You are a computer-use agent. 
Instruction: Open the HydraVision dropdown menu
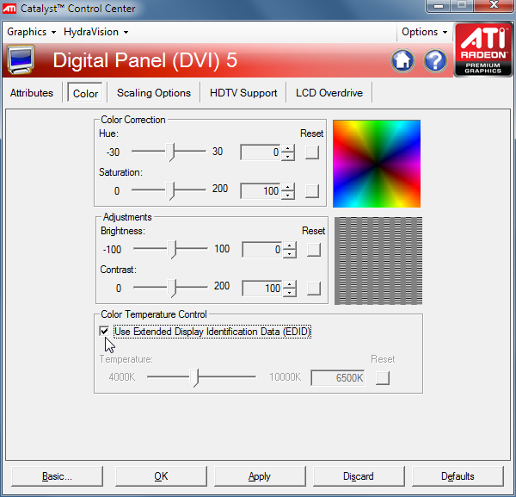[95, 32]
